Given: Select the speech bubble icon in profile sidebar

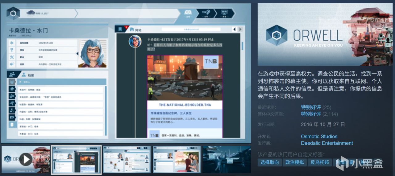Looking at the screenshot, I should tap(12, 117).
